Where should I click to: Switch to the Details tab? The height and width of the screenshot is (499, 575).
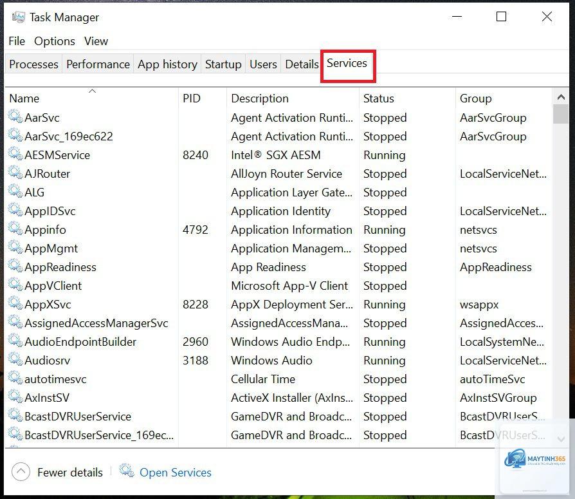pos(302,64)
